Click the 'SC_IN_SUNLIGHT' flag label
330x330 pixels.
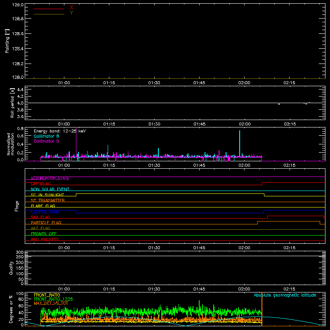point(47,195)
